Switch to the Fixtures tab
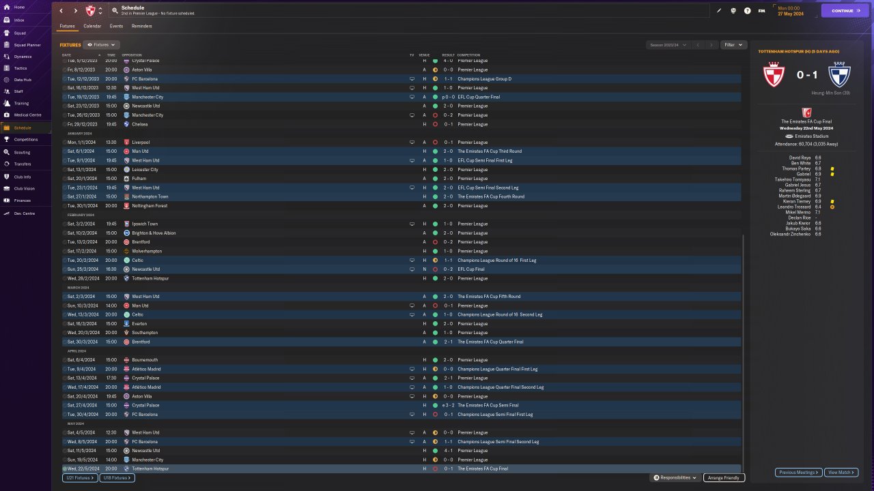The width and height of the screenshot is (874, 491). click(67, 26)
